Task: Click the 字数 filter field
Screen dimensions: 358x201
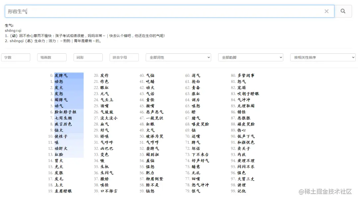Action: coord(16,57)
